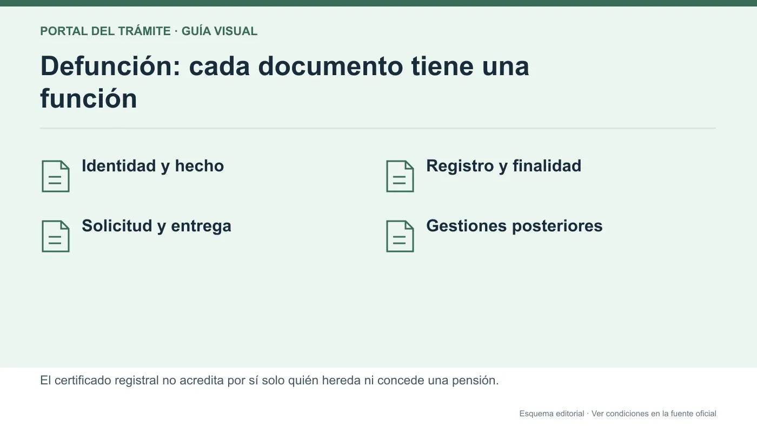
Task: Click the PORTAL DEL TRÁMITE · GUÍA VISUAL label
Action: (149, 31)
